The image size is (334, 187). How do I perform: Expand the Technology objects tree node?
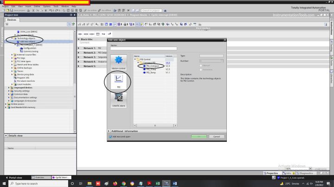pos(12,38)
